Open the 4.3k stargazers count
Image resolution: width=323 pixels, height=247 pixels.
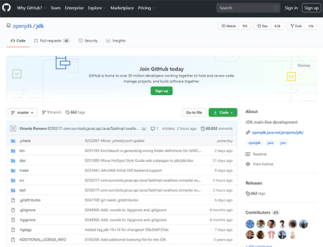click(x=277, y=26)
